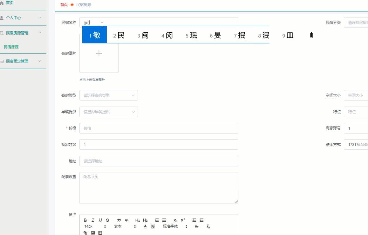The width and height of the screenshot is (368, 235).
Task: Apply italic formatting in the editor toolbar
Action: (x=92, y=220)
